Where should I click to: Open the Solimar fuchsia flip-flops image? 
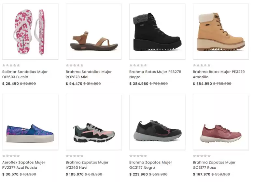coord(30,32)
